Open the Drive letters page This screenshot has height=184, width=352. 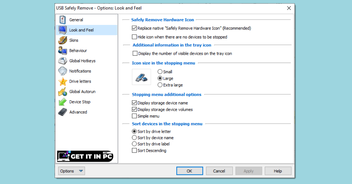[87, 81]
